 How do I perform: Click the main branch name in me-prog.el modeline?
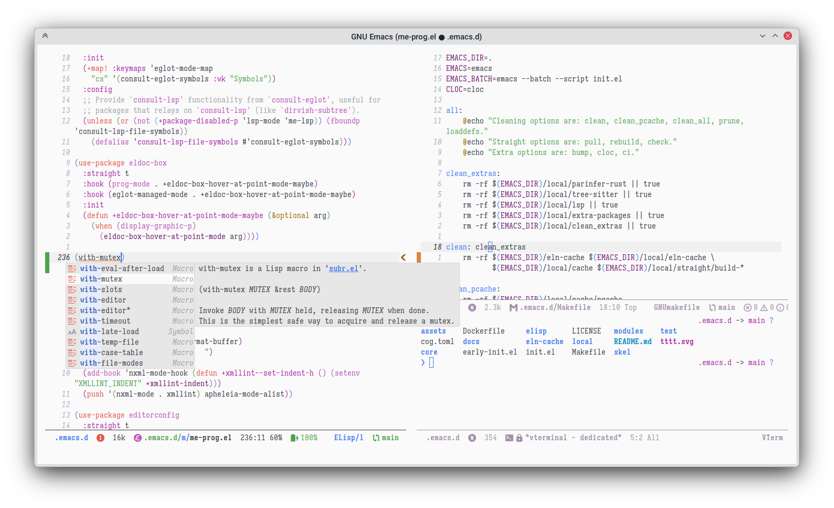click(390, 438)
